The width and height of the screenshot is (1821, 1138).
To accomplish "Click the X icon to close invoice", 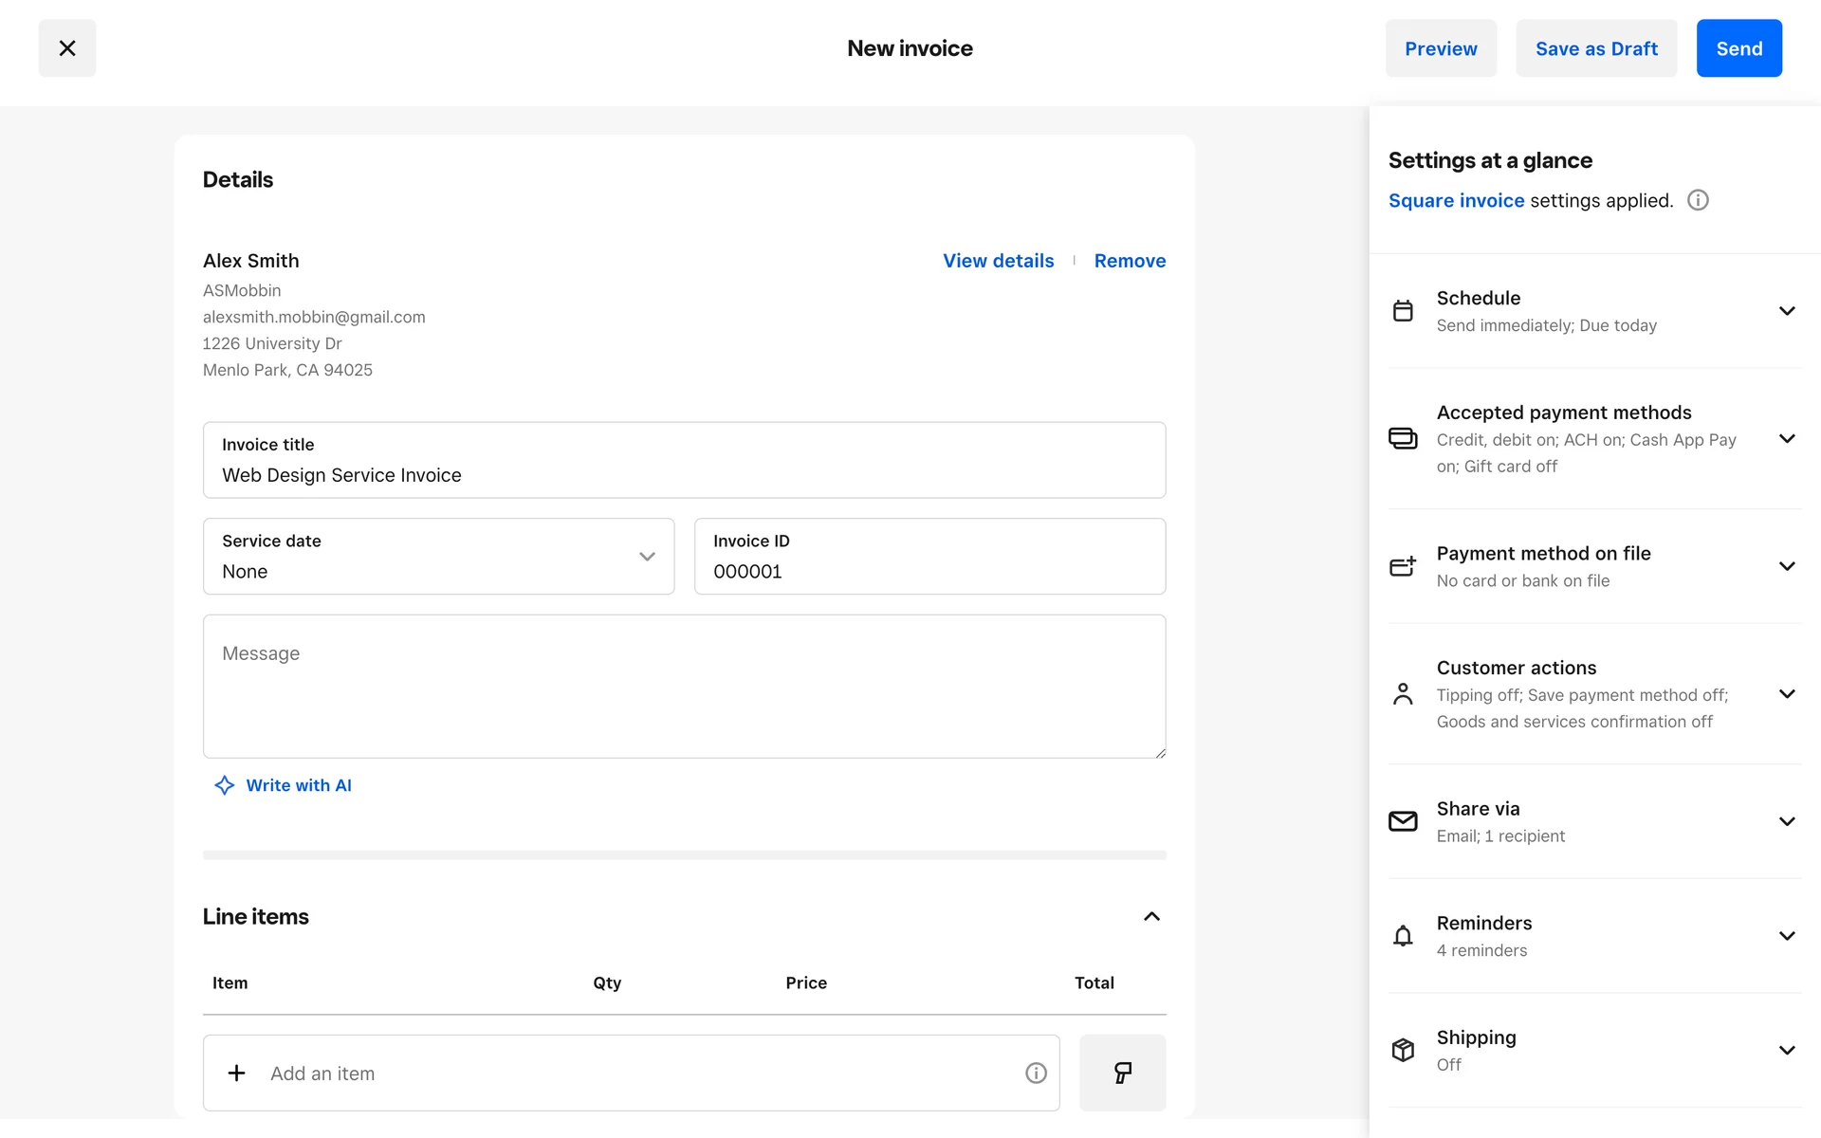I will pyautogui.click(x=66, y=48).
